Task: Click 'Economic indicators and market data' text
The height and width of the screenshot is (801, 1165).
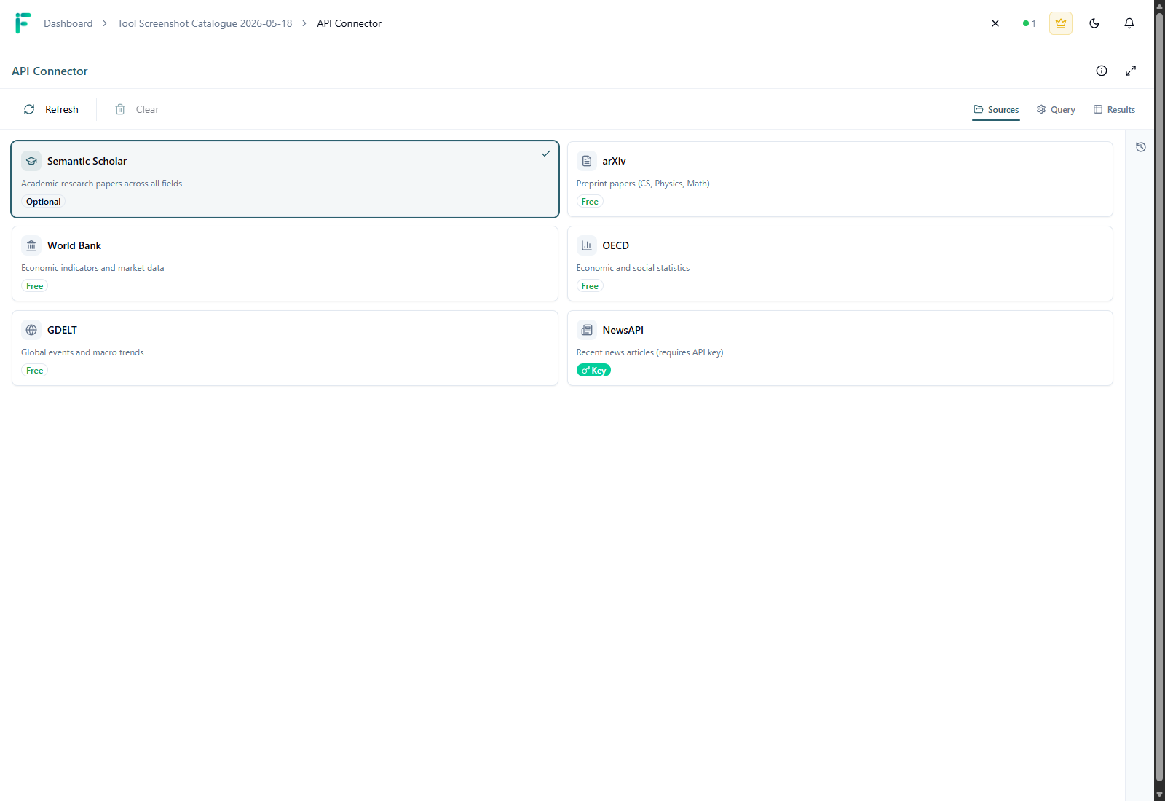Action: 92,268
